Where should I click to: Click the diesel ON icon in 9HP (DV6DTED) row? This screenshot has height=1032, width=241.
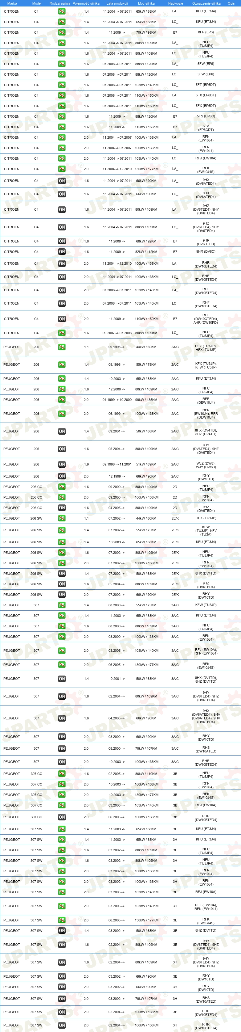click(x=62, y=241)
